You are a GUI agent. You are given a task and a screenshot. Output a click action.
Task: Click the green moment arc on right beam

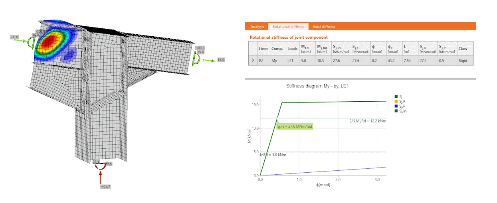pos(194,58)
